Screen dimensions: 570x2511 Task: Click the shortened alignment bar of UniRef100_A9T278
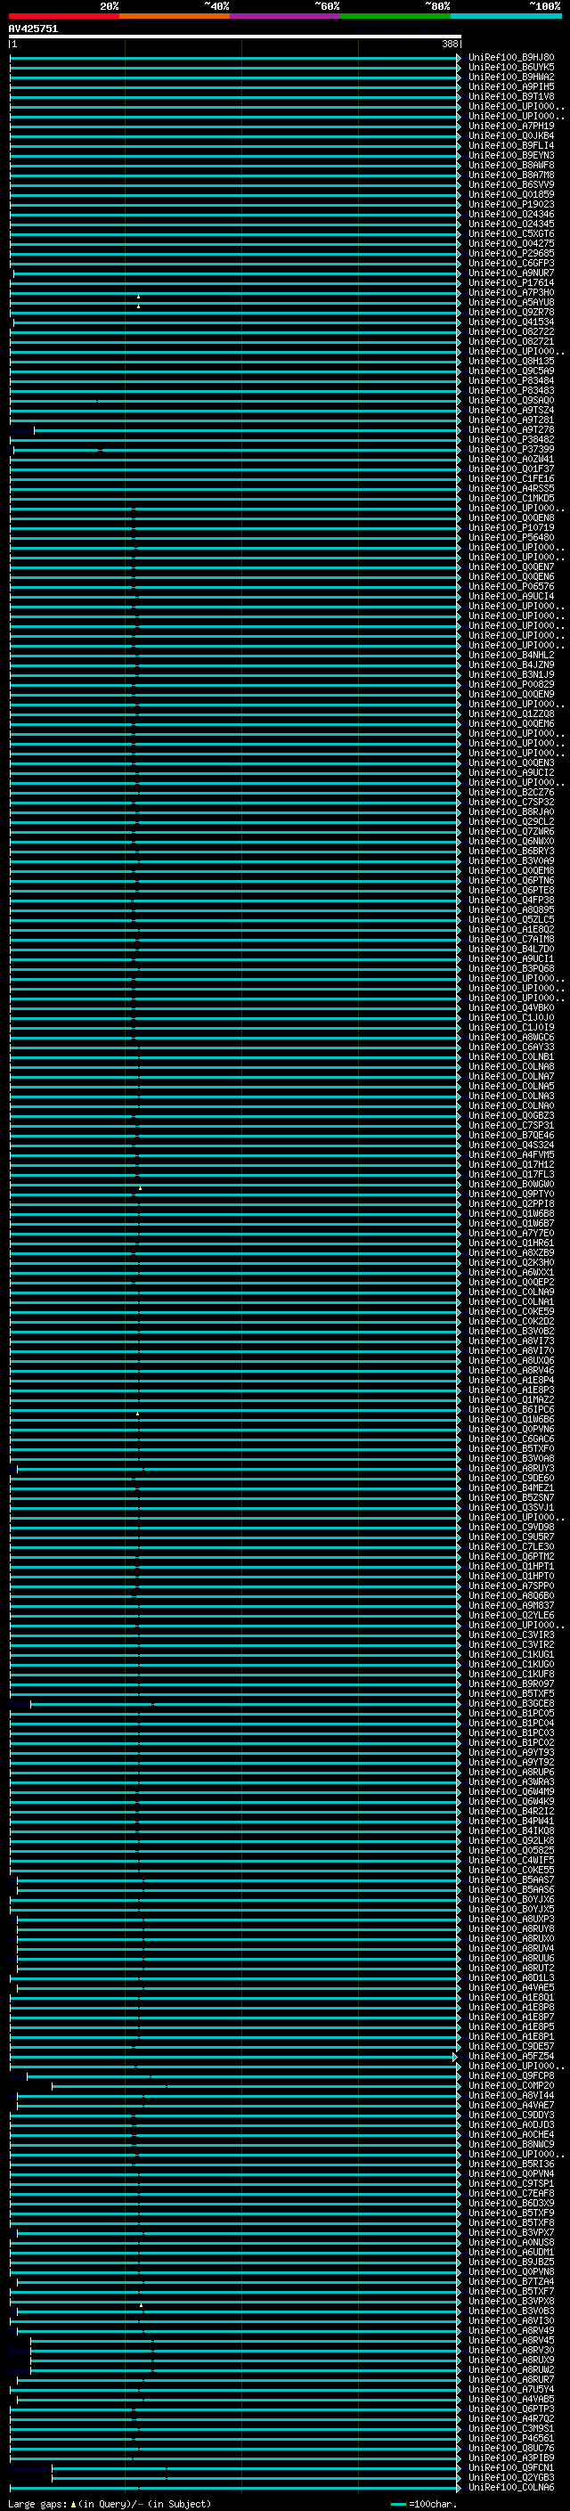[x=248, y=430]
